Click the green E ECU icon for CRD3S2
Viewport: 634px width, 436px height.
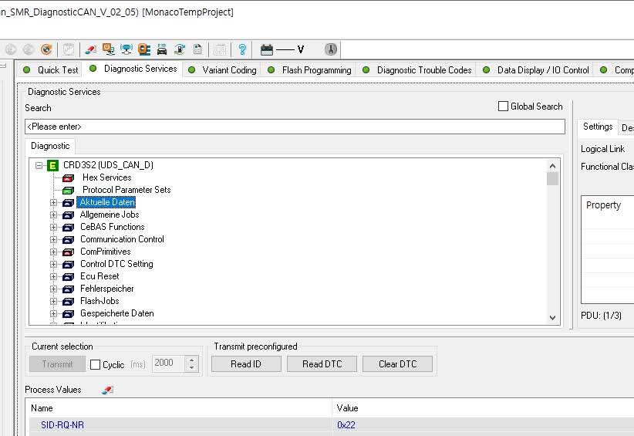[52, 165]
